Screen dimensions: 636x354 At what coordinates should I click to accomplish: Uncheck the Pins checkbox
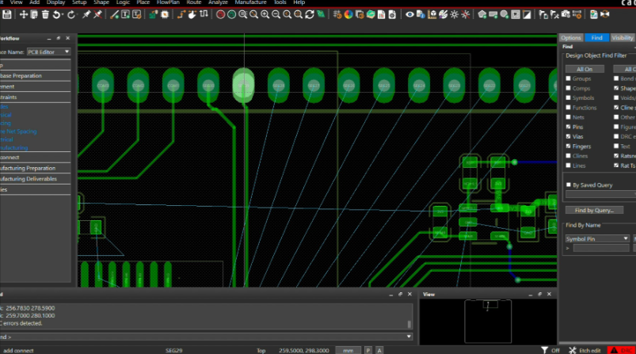coord(568,127)
